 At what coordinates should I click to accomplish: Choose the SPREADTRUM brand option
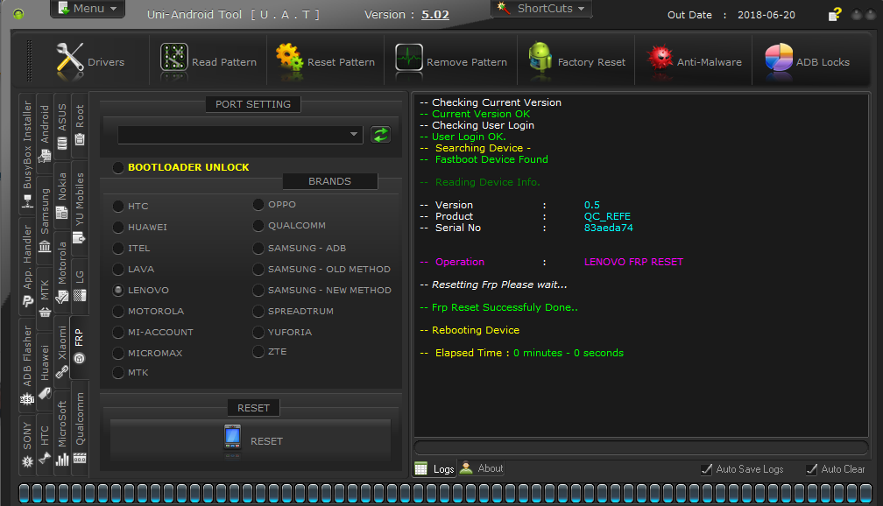click(x=258, y=312)
